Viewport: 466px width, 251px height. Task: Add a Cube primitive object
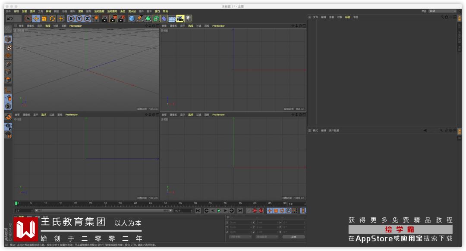132,19
